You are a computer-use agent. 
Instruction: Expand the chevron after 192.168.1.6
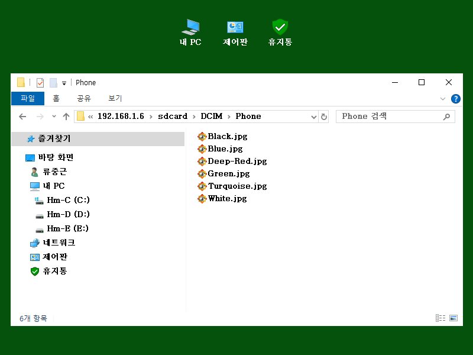(x=151, y=117)
